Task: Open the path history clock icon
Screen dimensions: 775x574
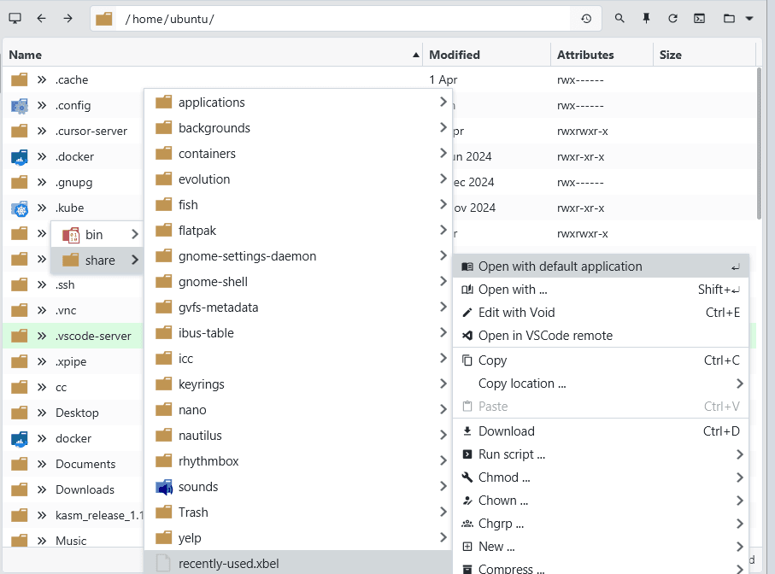Action: (x=586, y=19)
